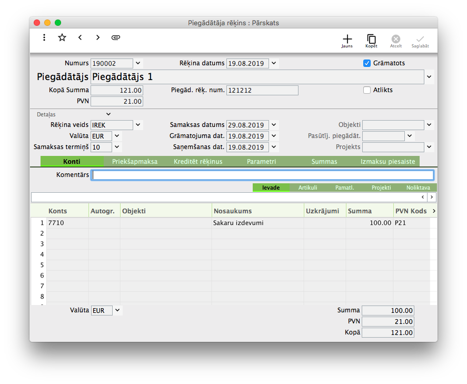467x384 pixels.
Task: Select the Artikuli view button
Action: (x=307, y=188)
